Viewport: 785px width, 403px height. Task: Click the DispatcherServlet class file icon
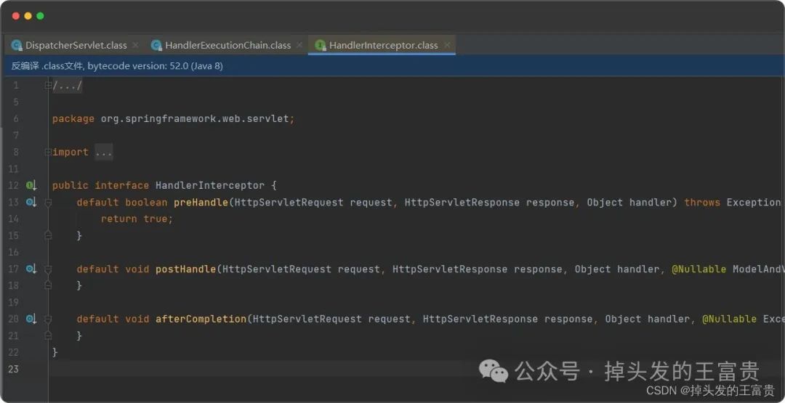(17, 45)
